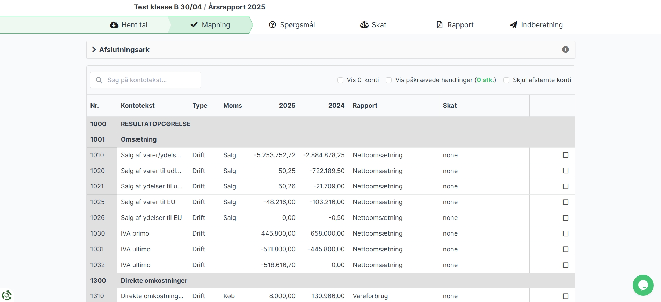Click the cloud download icon beside Hent tal

click(114, 25)
